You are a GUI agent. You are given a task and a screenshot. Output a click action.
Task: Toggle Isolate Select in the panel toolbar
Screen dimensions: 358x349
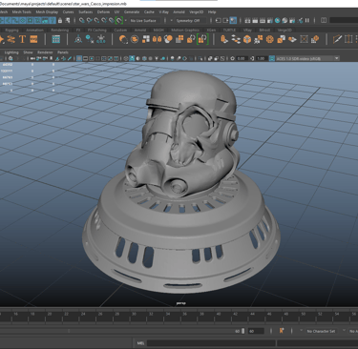tap(200, 58)
